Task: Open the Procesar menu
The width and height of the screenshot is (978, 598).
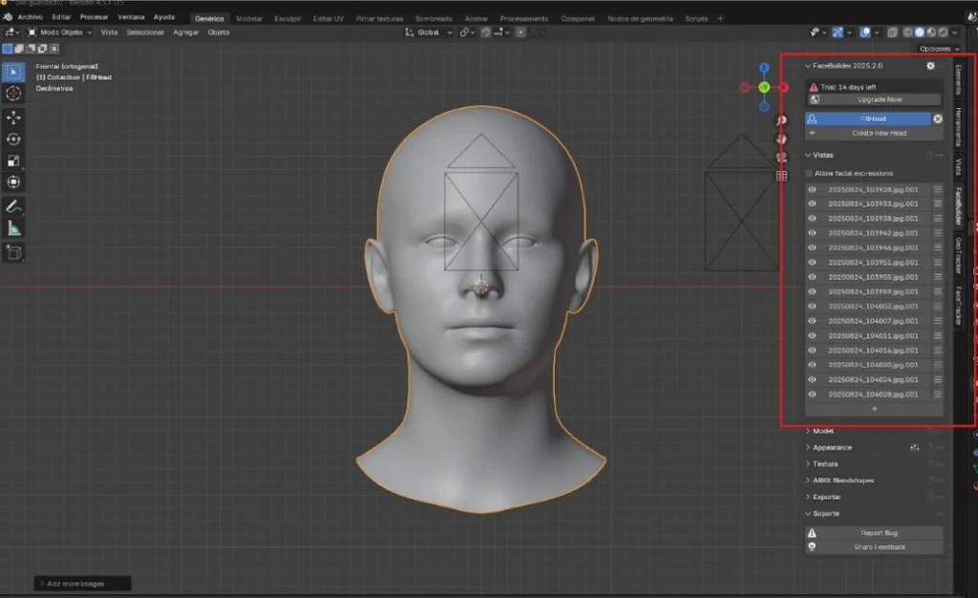Action: (94, 17)
